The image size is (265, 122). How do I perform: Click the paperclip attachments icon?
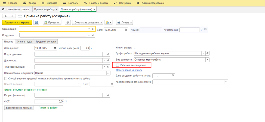click(x=67, y=22)
